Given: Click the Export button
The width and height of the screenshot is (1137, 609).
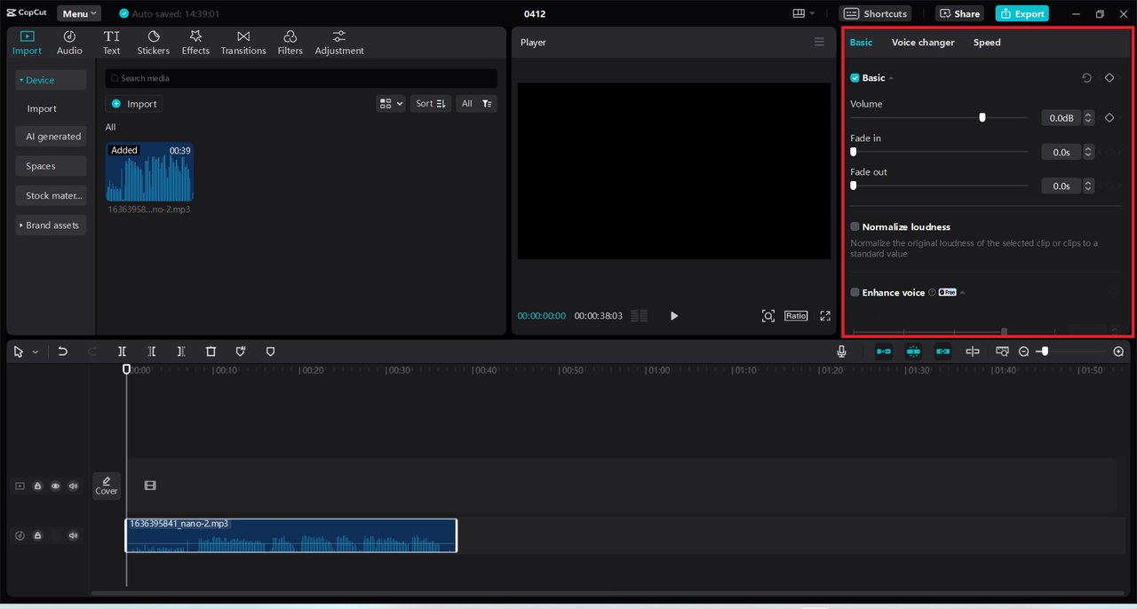Looking at the screenshot, I should pyautogui.click(x=1022, y=13).
